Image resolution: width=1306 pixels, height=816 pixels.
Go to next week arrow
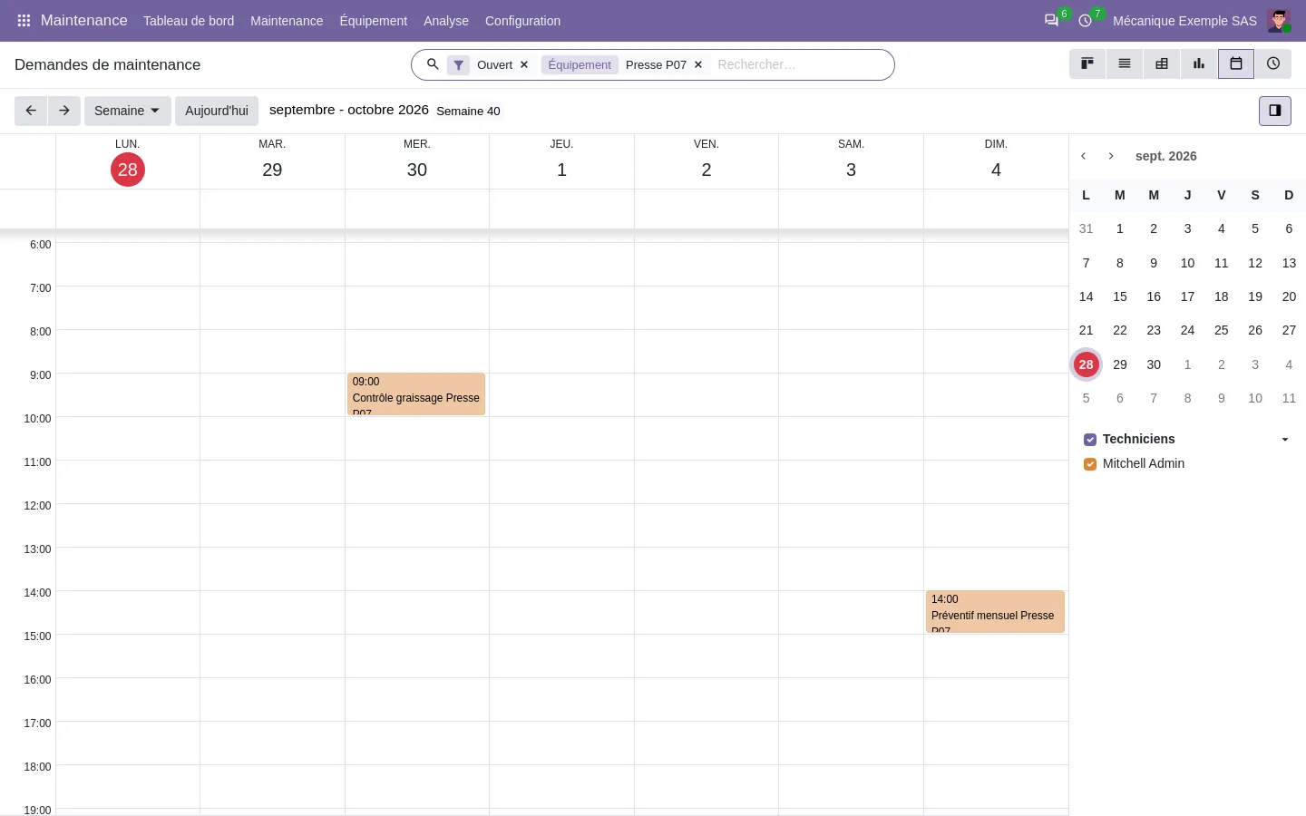pyautogui.click(x=64, y=111)
